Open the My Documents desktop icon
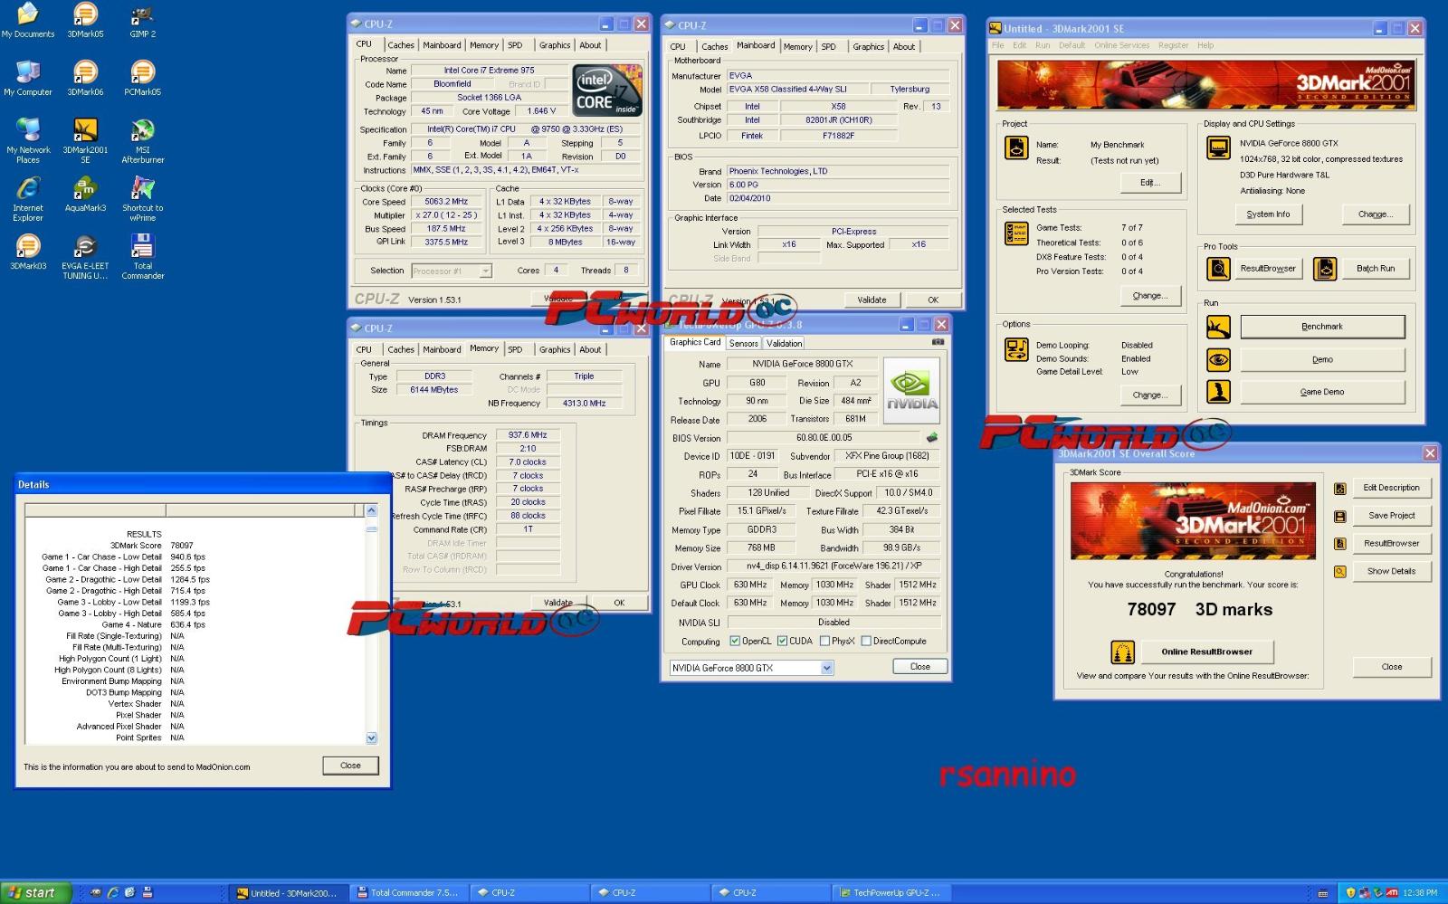1448x904 pixels. [28, 21]
